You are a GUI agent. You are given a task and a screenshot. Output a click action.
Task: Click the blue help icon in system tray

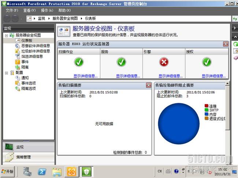tap(176, 171)
